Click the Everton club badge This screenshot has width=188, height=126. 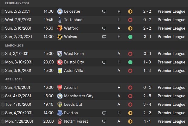coord(60,113)
